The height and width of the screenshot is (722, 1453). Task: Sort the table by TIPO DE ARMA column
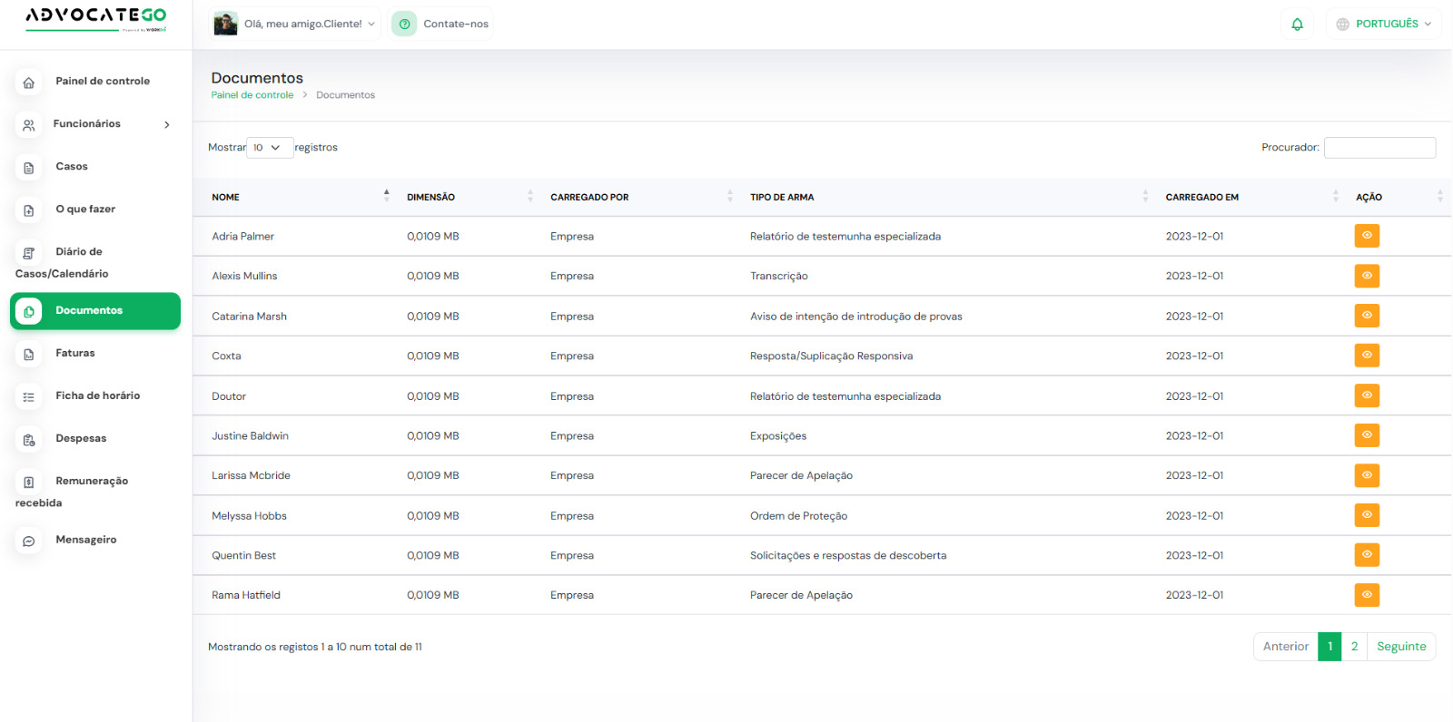pos(948,197)
